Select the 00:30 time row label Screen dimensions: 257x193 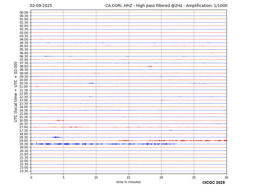[x=24, y=16]
